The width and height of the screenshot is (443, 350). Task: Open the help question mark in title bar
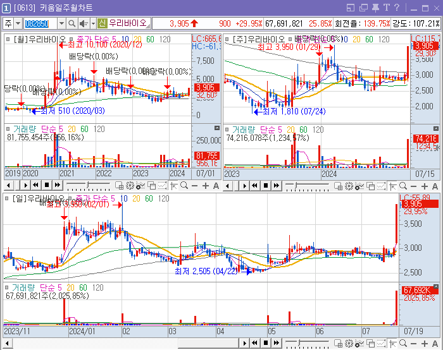coord(397,8)
